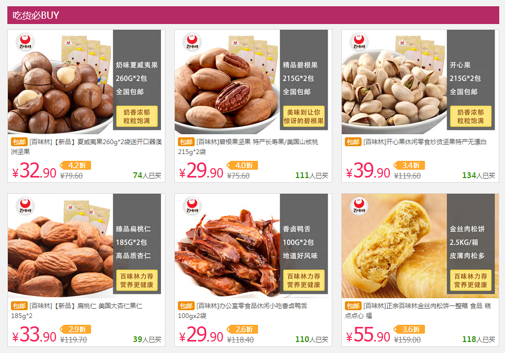505x353 pixels.
Task: Open the 正宗百味林金丝肉松饼 title link
Action: 418,311
